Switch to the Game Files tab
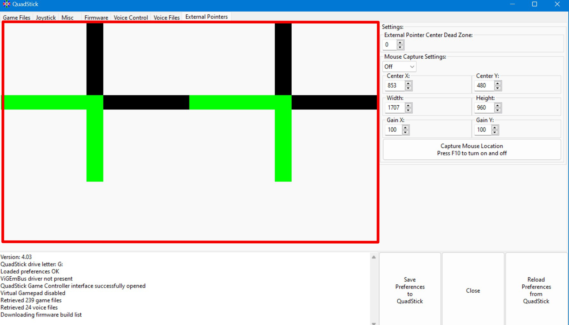569x325 pixels. coord(17,18)
